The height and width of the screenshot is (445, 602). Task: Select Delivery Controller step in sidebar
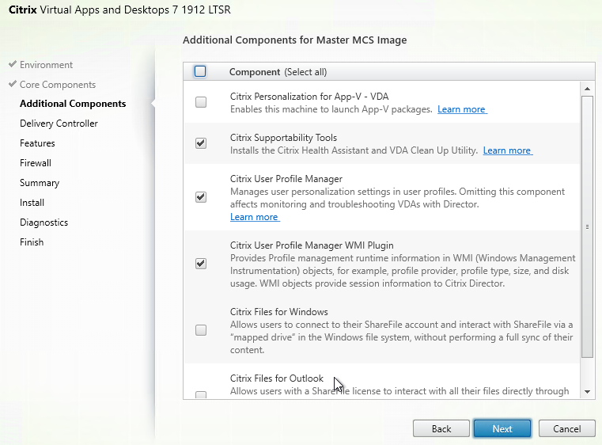tap(59, 124)
